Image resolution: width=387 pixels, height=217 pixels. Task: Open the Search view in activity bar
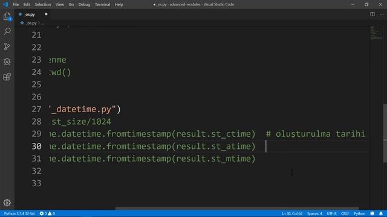7,31
